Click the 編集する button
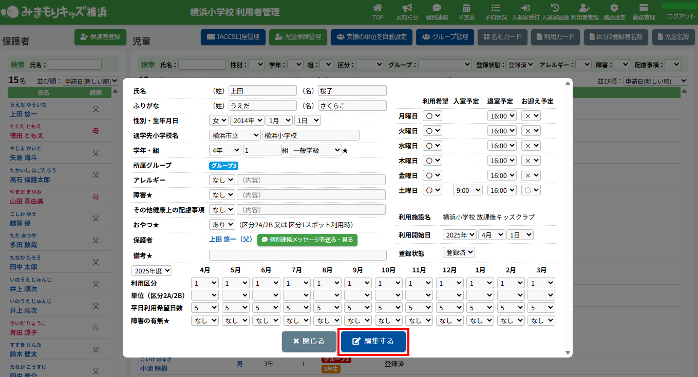Viewport: 698px width, 377px height. click(373, 342)
